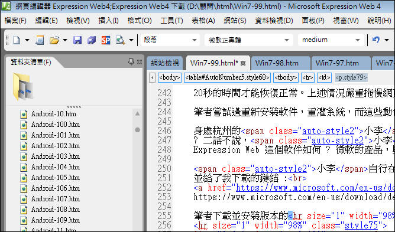Click the style75 class link on line 256
Screen dimensions: 395x232
[x=361, y=225]
